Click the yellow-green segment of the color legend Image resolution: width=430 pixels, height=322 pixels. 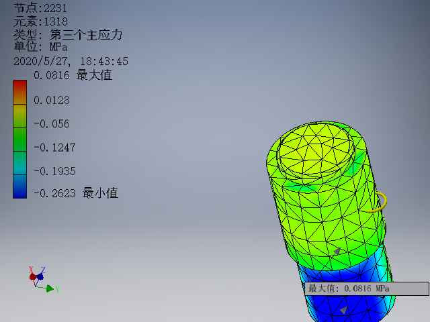(19, 116)
